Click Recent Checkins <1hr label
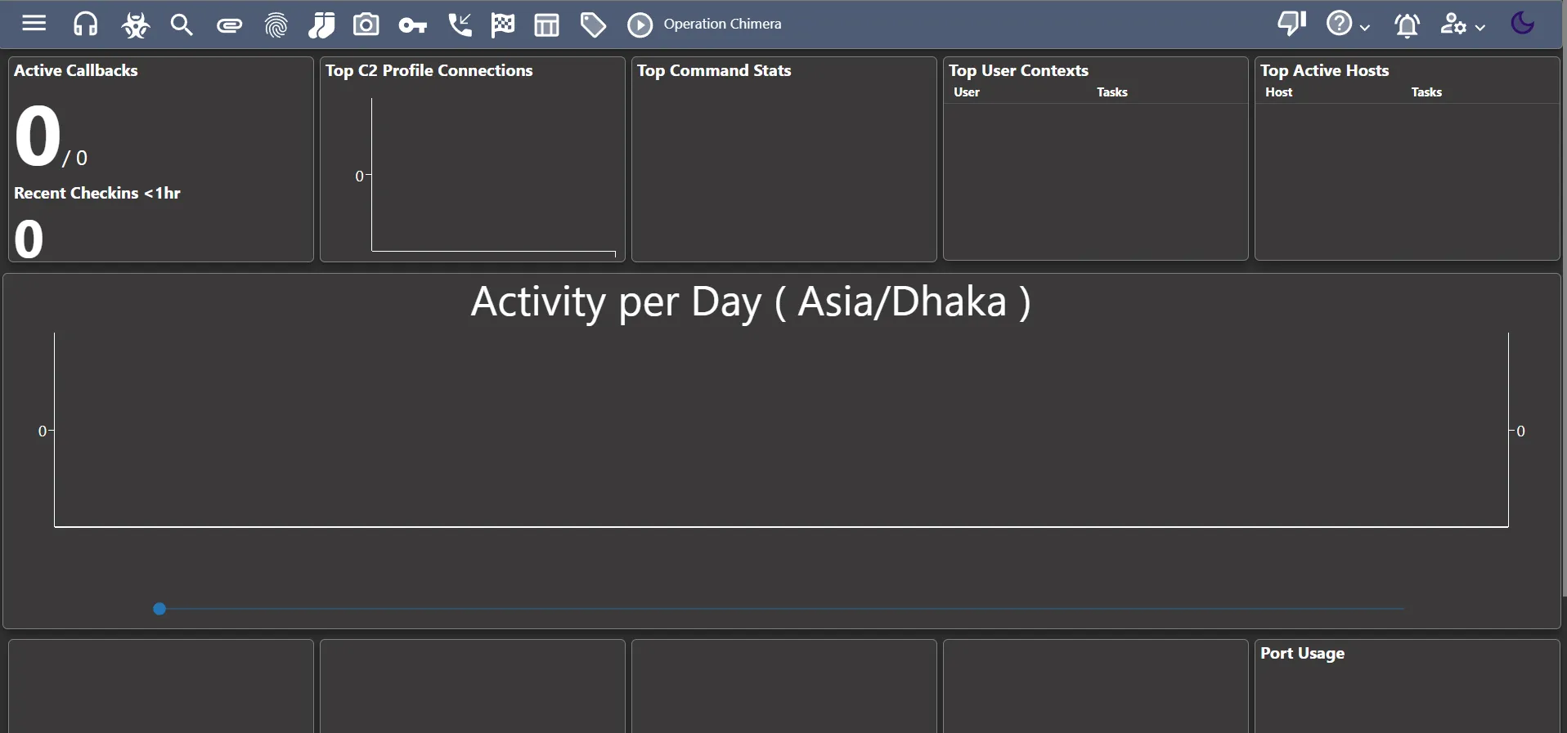1567x733 pixels. coord(97,193)
